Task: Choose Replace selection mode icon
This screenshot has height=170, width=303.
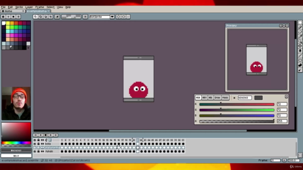Action: (x=36, y=17)
